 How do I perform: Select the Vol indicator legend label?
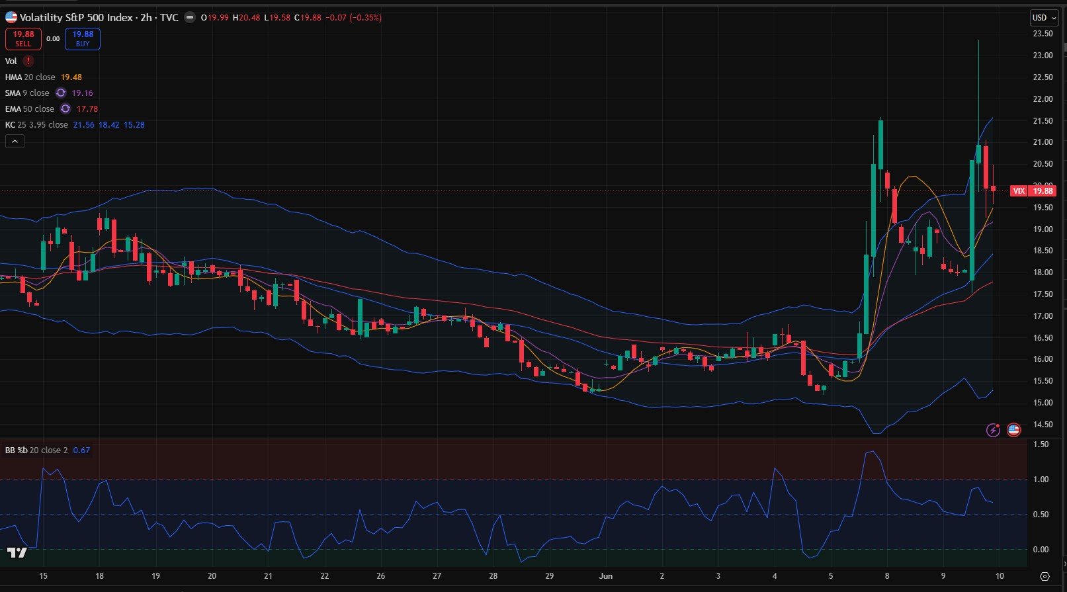point(11,62)
